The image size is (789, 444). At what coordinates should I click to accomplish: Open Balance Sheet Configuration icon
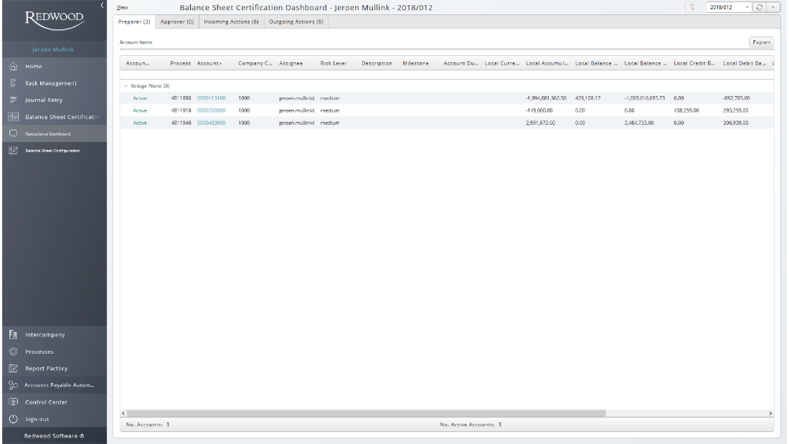(x=12, y=151)
